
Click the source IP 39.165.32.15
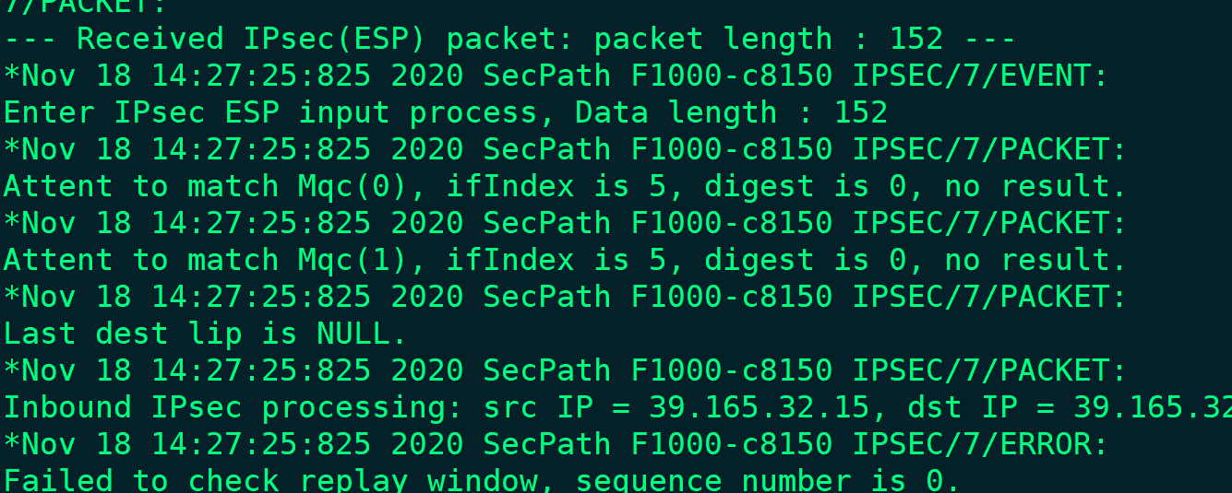pos(759,407)
